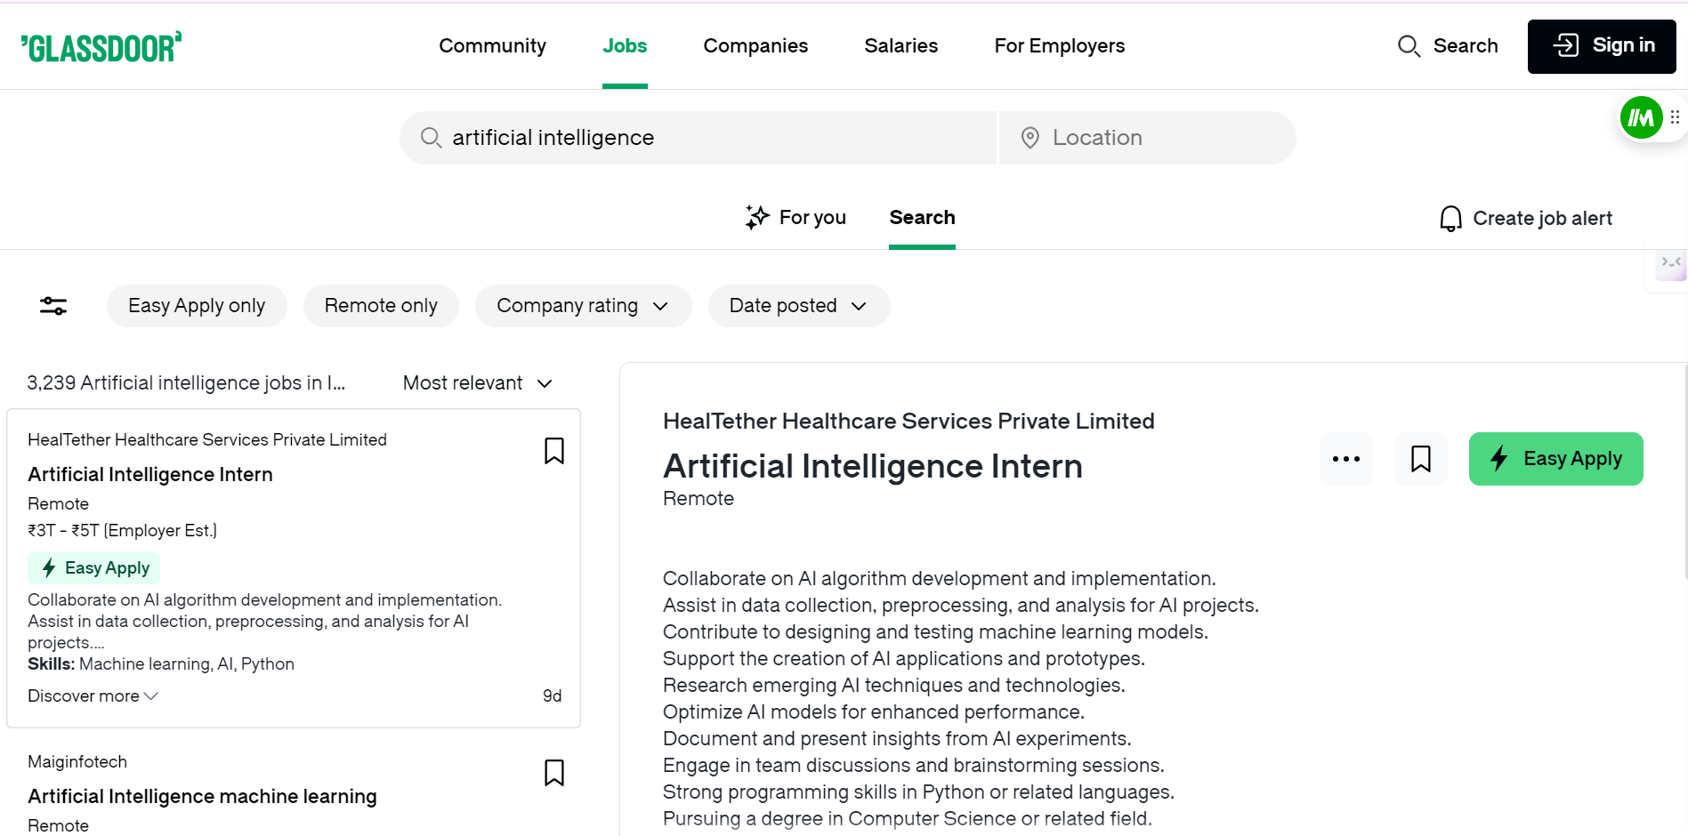Viewport: 1688px width, 836px height.
Task: Go to Companies section
Action: click(x=755, y=45)
